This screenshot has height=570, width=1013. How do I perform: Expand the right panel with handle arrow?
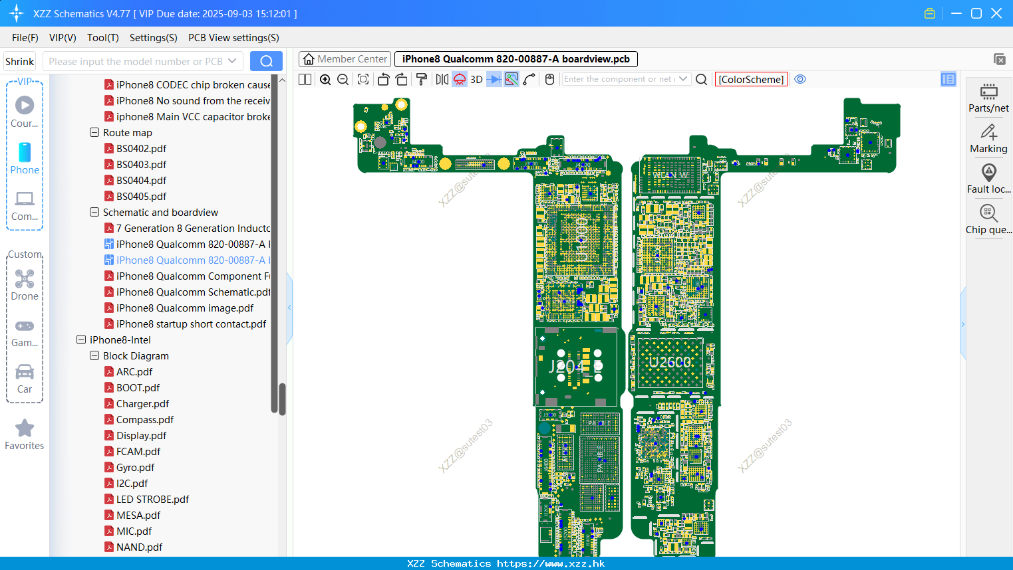click(x=962, y=324)
